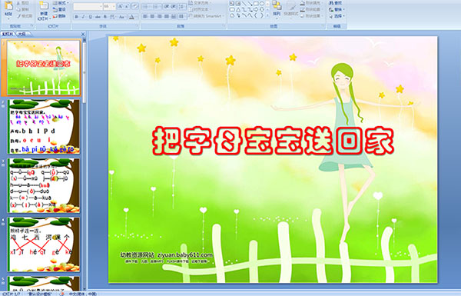Expand the shapes gallery more arrow

(267, 15)
